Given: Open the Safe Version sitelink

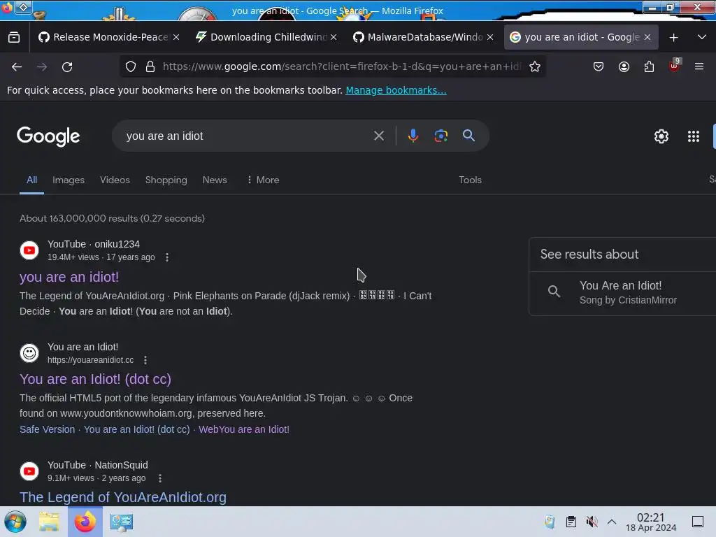Looking at the screenshot, I should click(47, 429).
